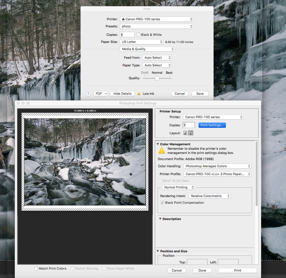Screen dimensions: 286x278
Task: Adjust the Quality slider handle
Action: click(x=157, y=78)
